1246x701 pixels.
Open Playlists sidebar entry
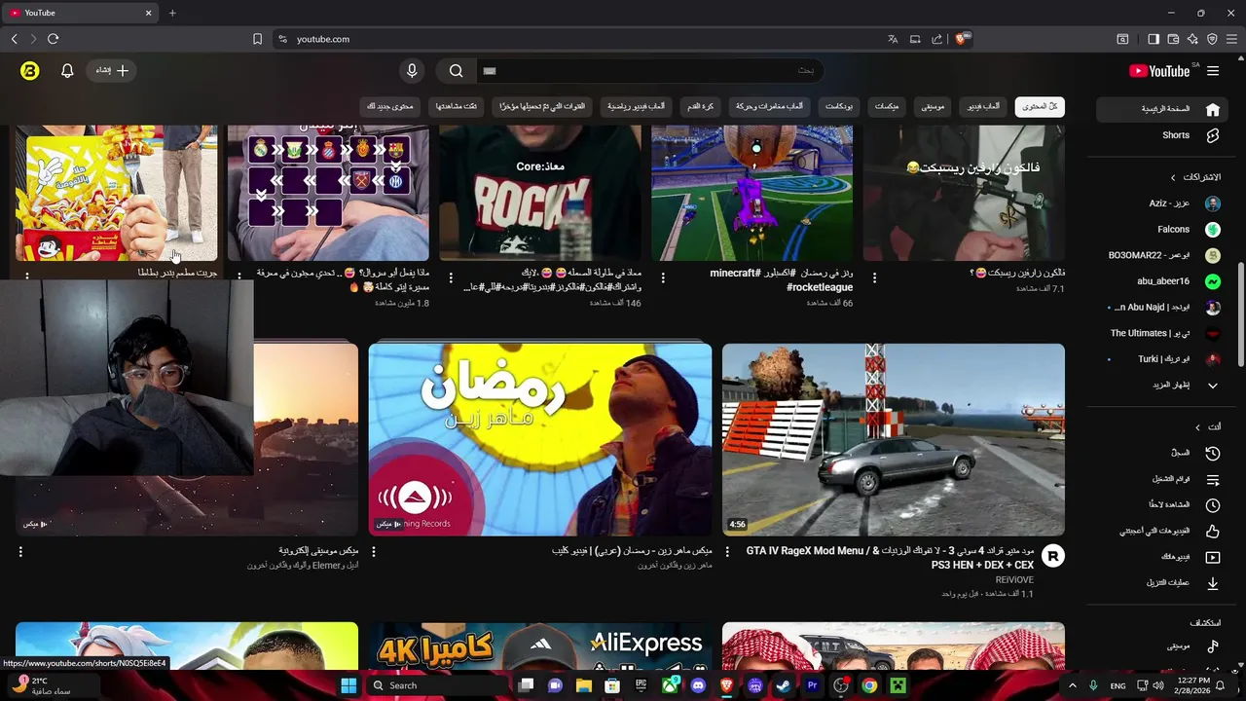click(x=1164, y=480)
